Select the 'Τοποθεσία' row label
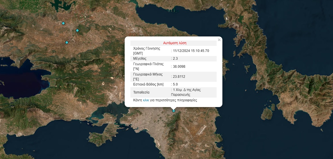The width and height of the screenshot is (333, 159). click(141, 92)
